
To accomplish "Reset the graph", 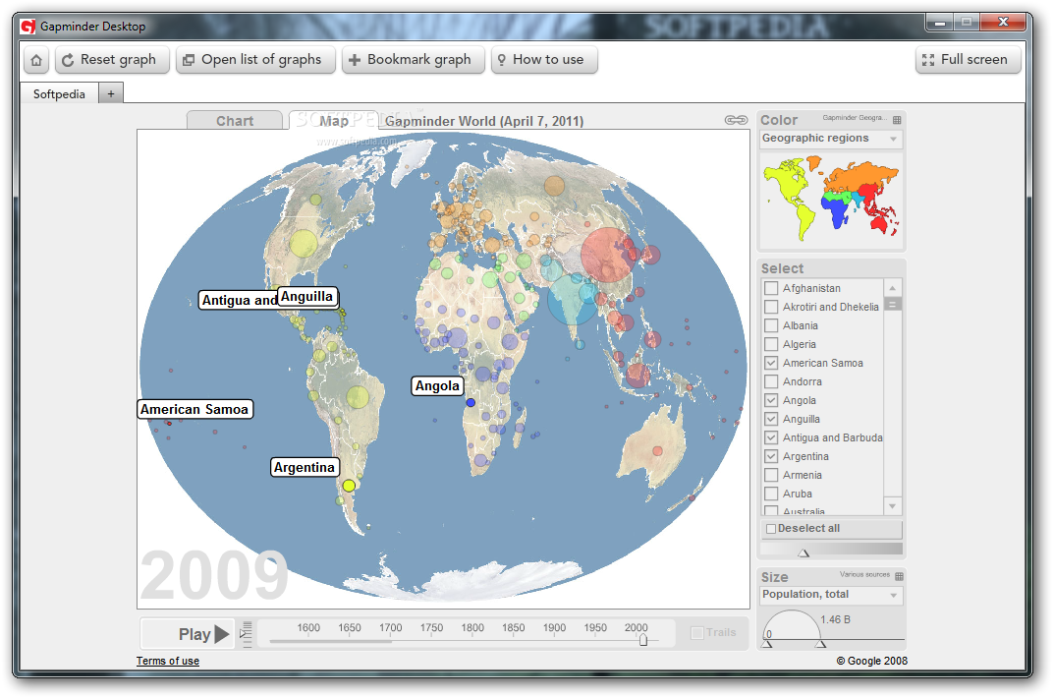I will click(x=111, y=60).
